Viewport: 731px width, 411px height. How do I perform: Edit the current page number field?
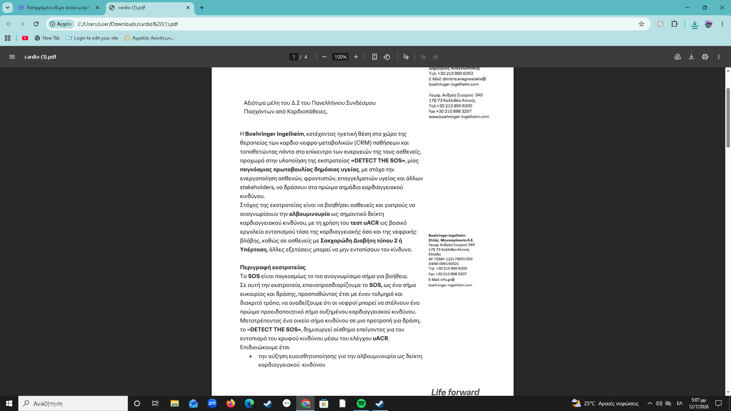(294, 57)
